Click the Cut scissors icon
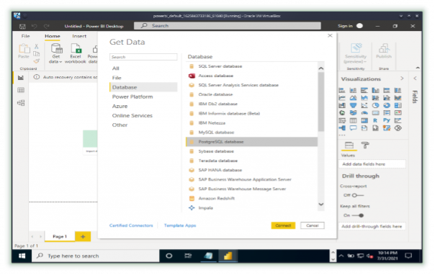The image size is (435, 275). [x=36, y=46]
